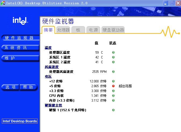Open the 硬驱健全性 section link

53,105
